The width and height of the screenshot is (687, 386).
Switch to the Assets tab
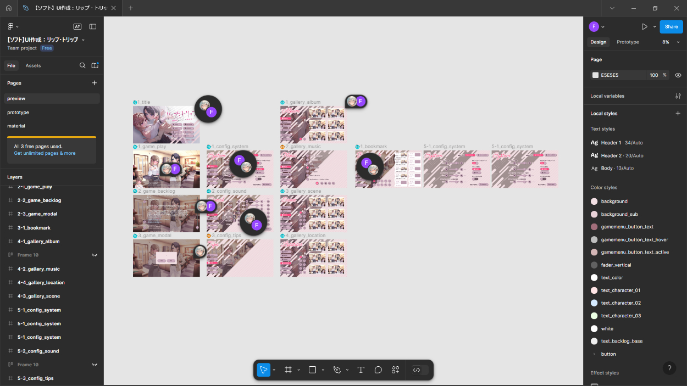point(33,65)
